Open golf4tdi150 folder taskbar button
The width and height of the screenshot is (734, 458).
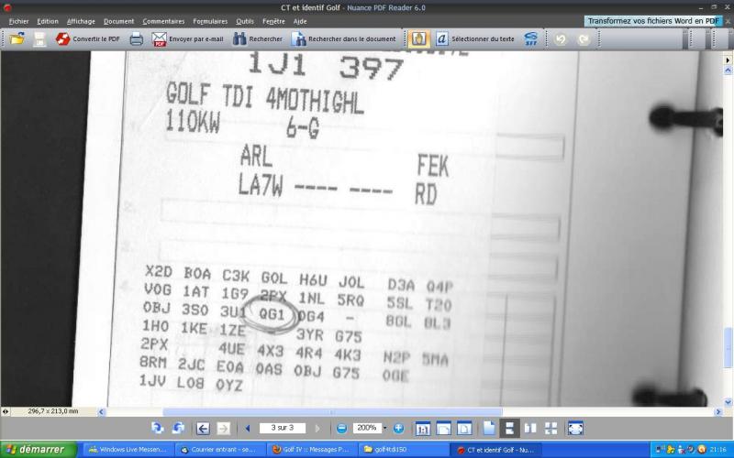click(x=403, y=450)
